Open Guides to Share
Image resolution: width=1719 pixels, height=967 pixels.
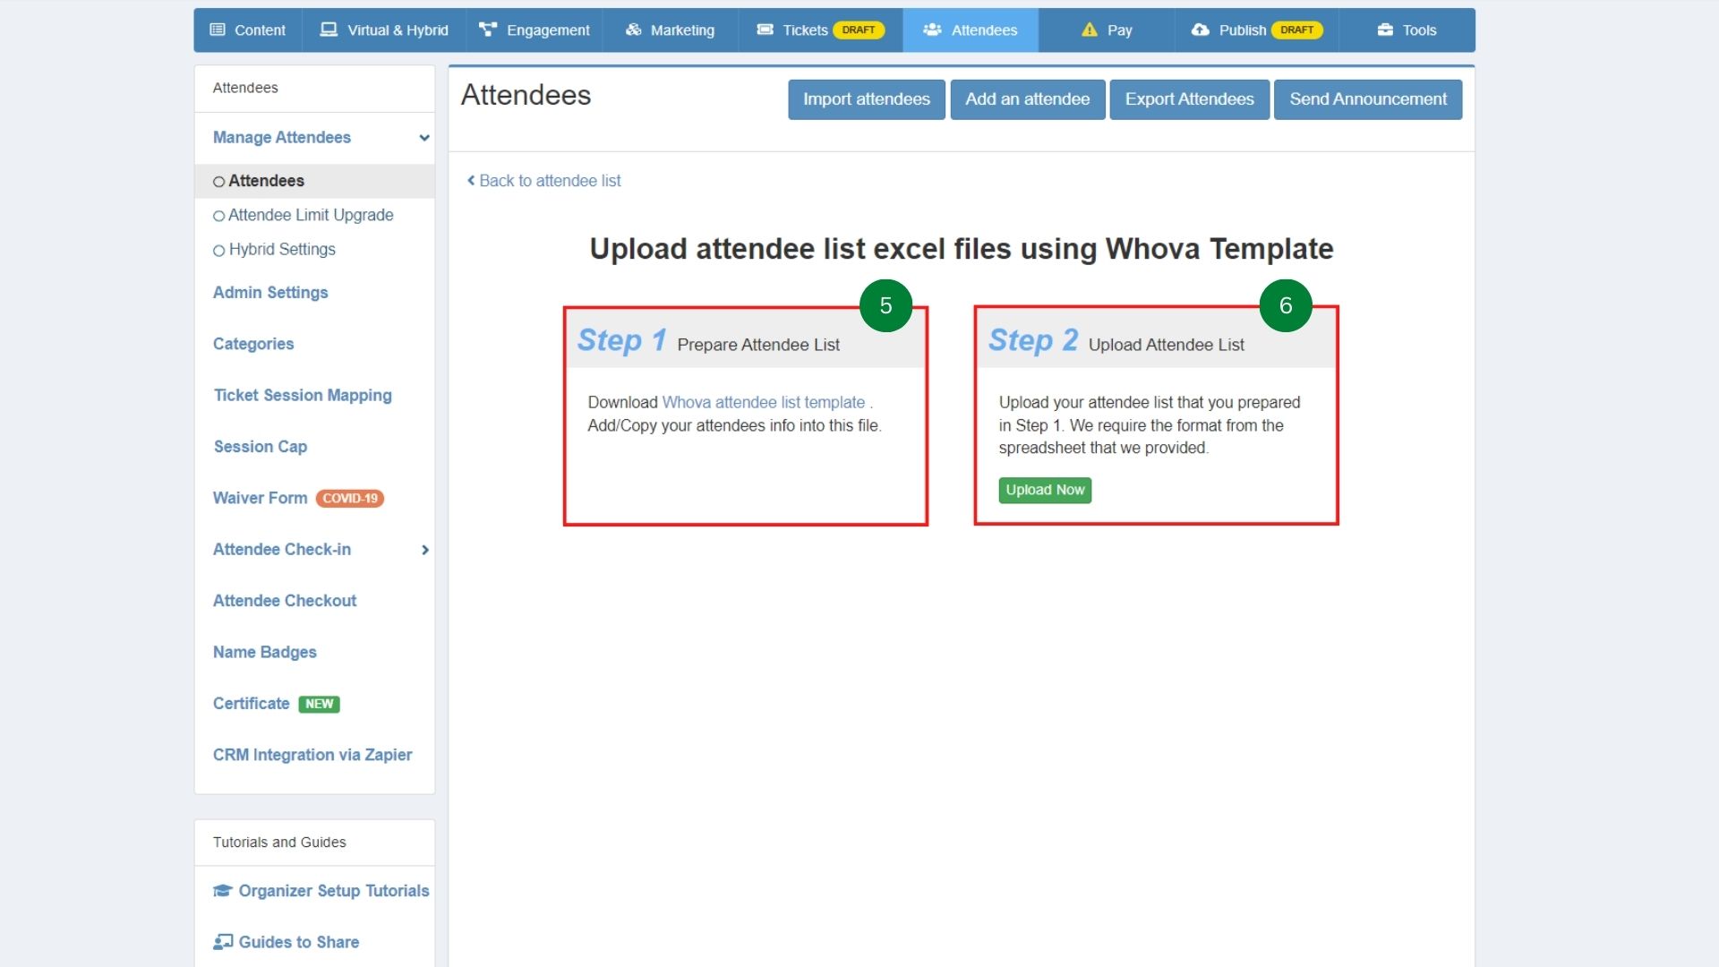[299, 942]
